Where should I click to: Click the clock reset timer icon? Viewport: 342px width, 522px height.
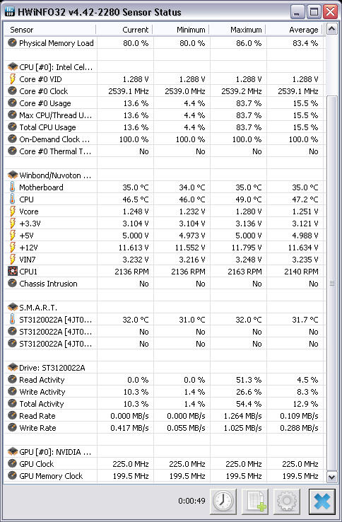(x=223, y=501)
